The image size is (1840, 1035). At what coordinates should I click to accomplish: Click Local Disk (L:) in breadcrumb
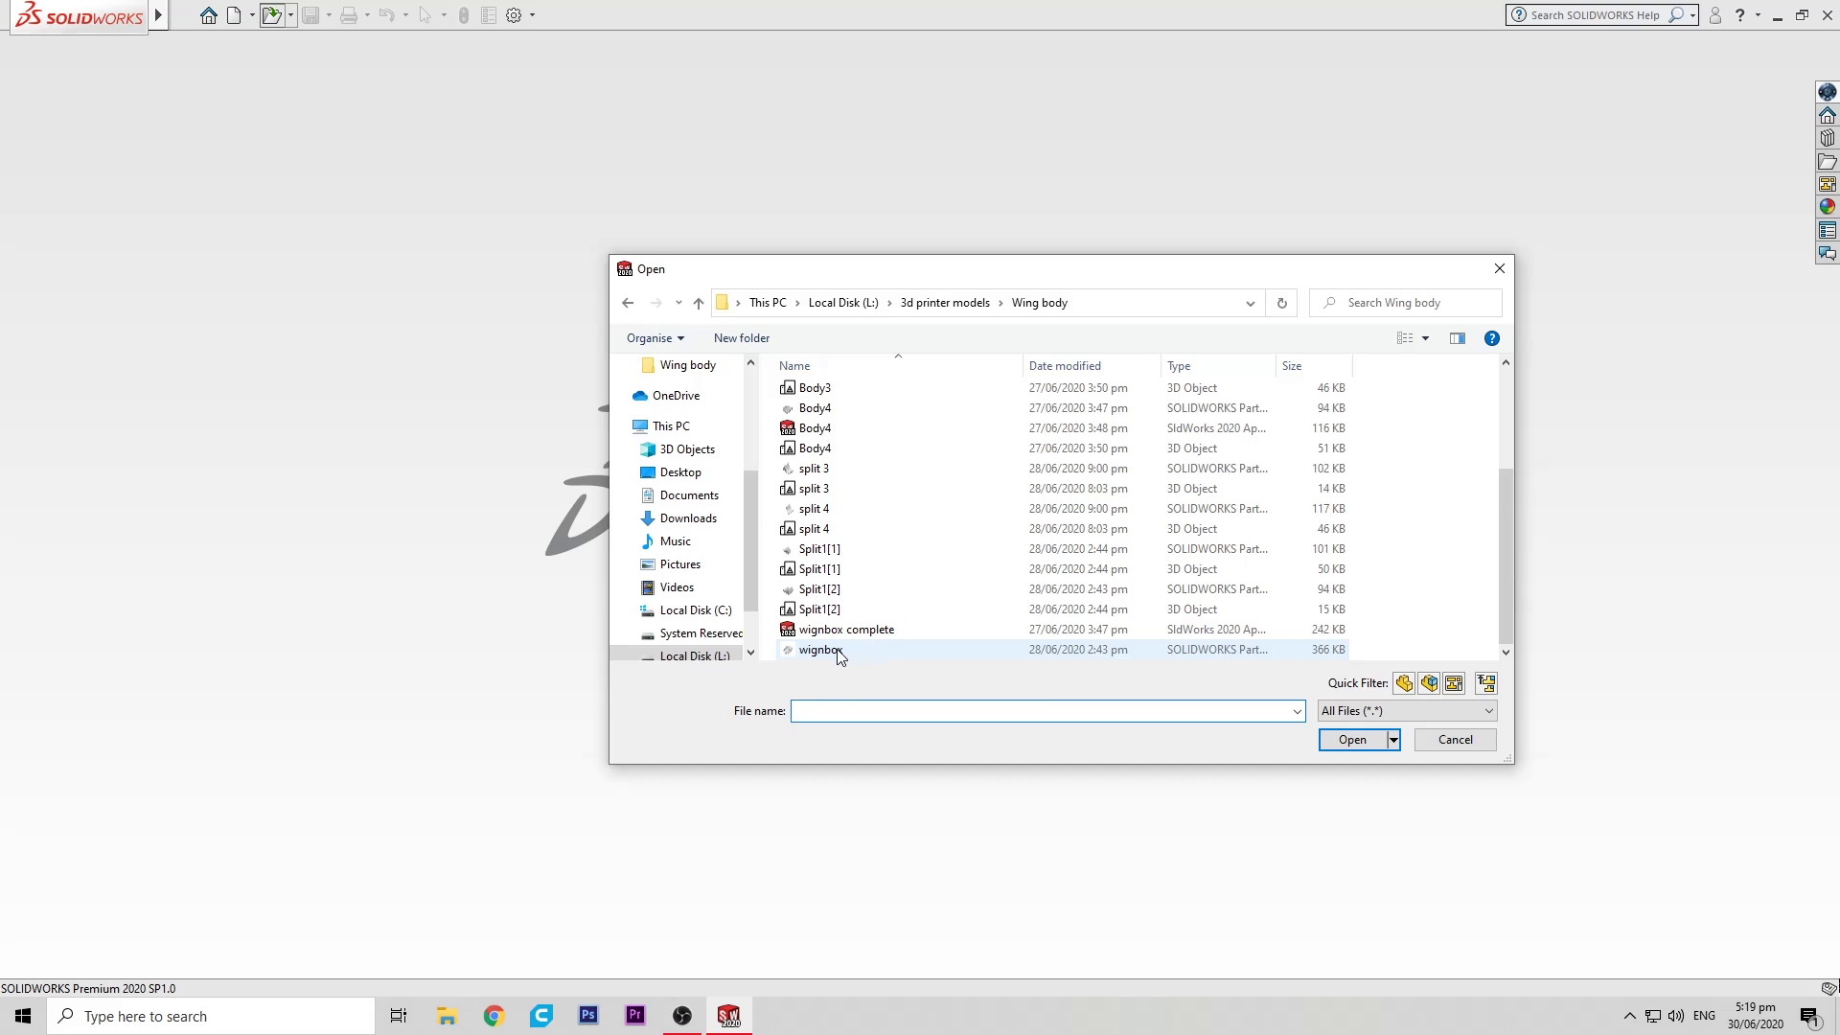tap(843, 303)
